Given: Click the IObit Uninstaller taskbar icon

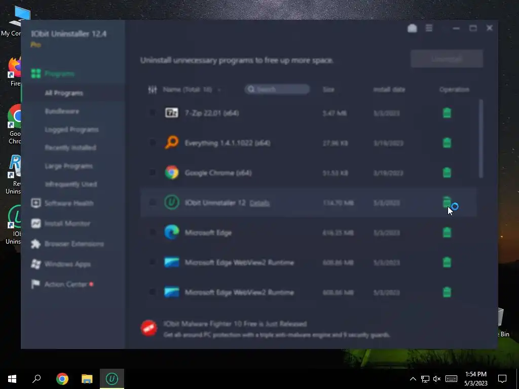Looking at the screenshot, I should tap(112, 379).
